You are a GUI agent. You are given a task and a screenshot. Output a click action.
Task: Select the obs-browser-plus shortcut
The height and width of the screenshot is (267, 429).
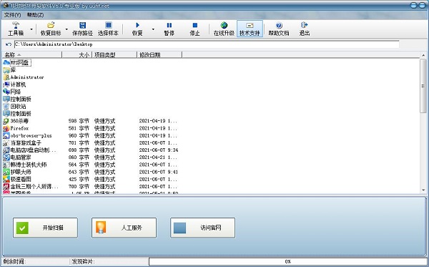coord(27,135)
